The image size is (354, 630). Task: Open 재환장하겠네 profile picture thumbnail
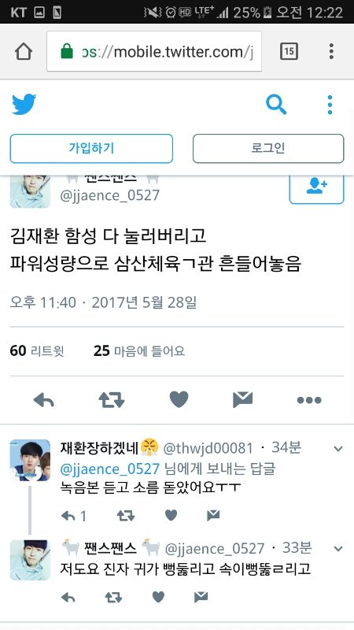pyautogui.click(x=30, y=460)
